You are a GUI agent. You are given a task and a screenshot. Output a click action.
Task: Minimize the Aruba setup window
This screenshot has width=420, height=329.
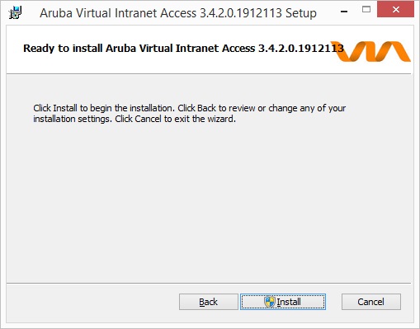tap(344, 12)
